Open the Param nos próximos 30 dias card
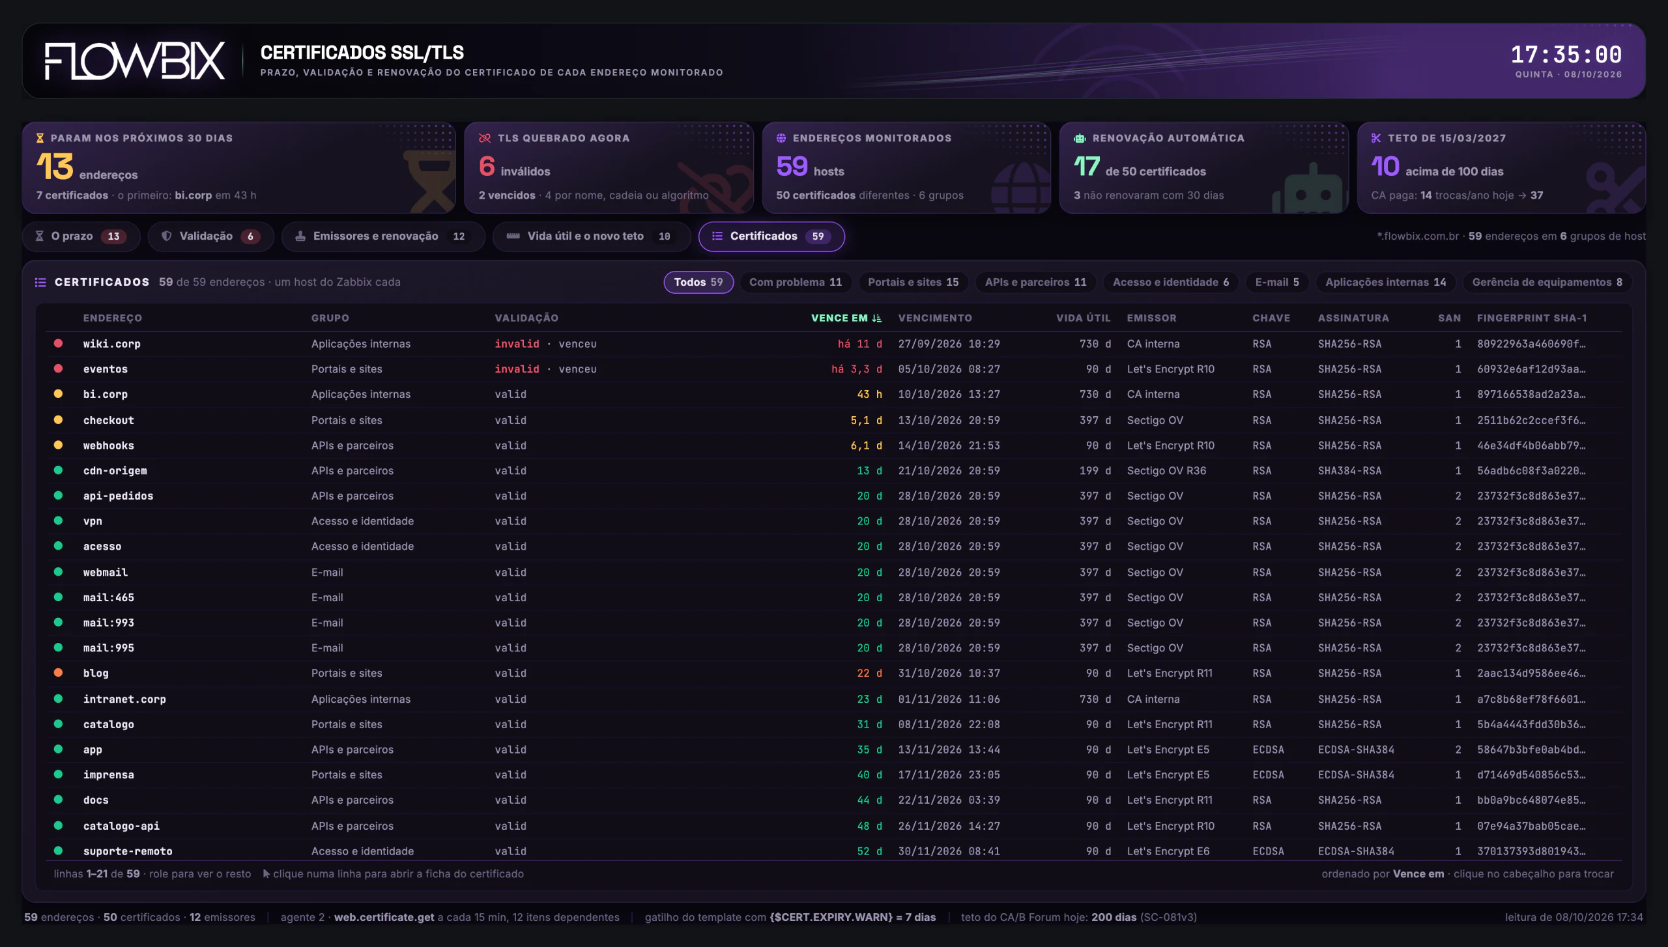 238,167
